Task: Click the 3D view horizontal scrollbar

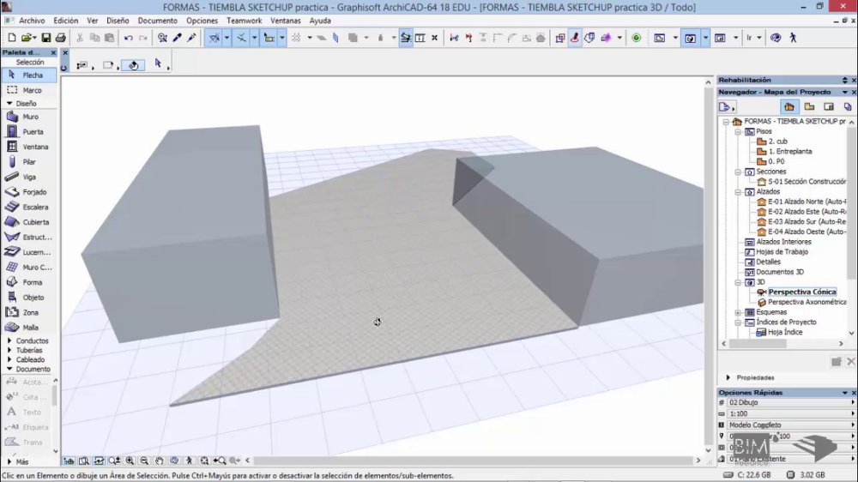Action: tap(474, 461)
